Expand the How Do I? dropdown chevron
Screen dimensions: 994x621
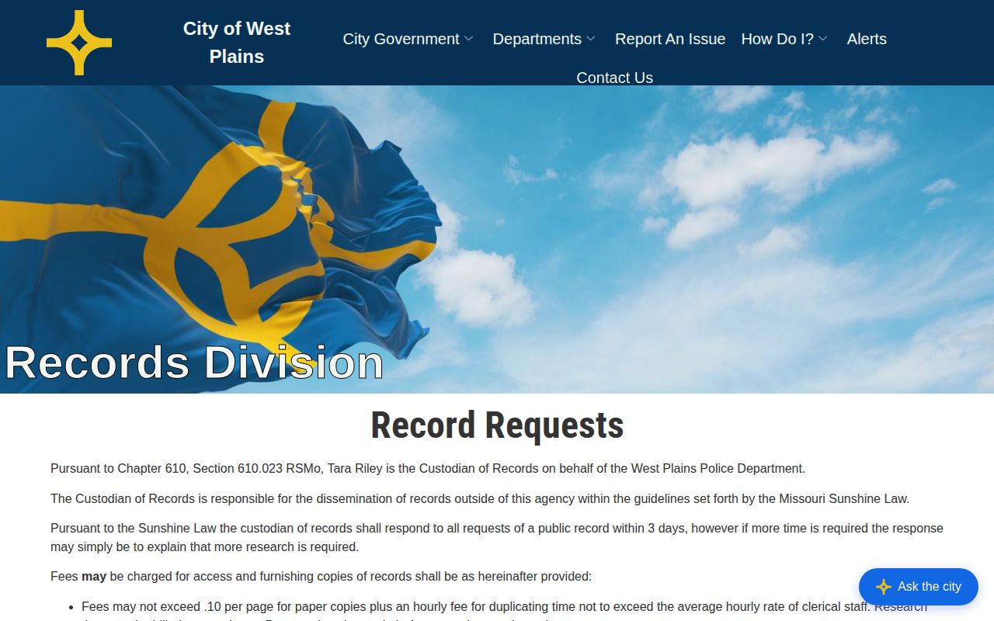[823, 39]
